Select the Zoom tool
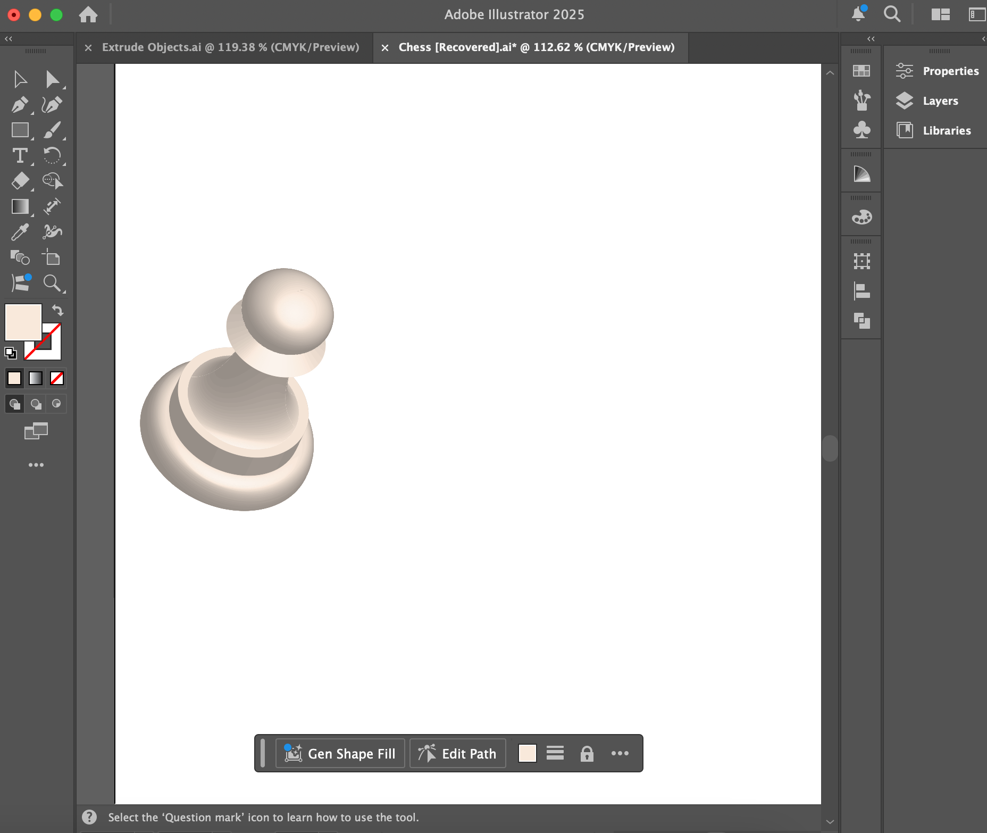 (52, 284)
